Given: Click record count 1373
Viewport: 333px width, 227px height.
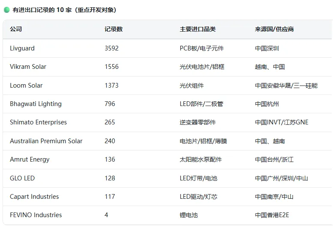Looking at the screenshot, I should (111, 85).
